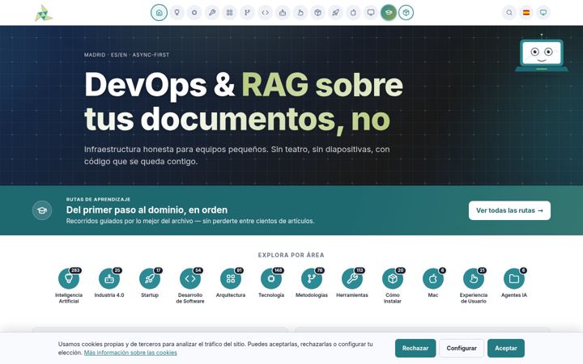583x364 pixels.
Task: Open the Mac area apple icon
Action: point(433,278)
